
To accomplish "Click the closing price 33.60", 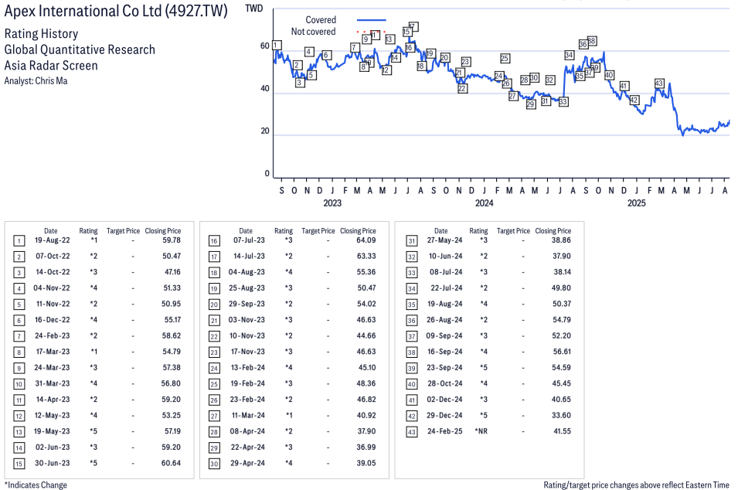I will click(562, 415).
